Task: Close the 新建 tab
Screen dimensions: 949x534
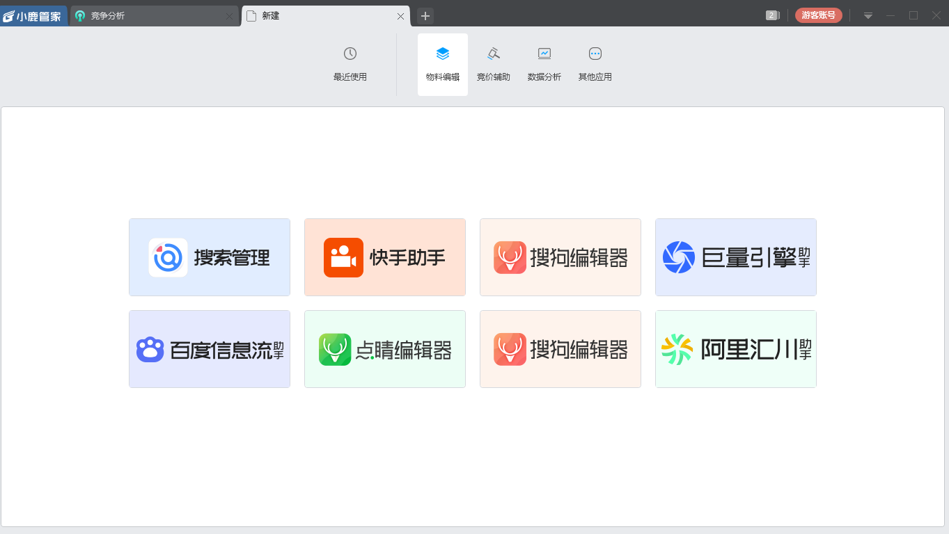Action: point(400,16)
